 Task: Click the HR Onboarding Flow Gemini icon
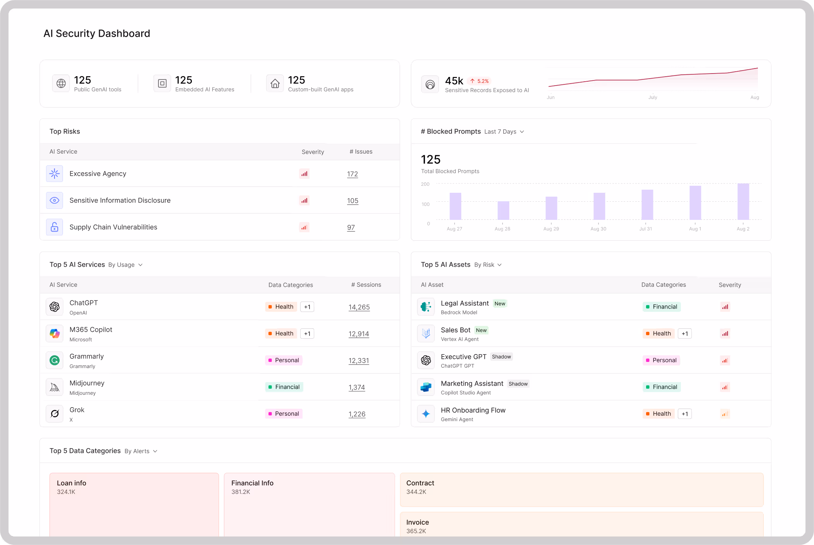(426, 414)
